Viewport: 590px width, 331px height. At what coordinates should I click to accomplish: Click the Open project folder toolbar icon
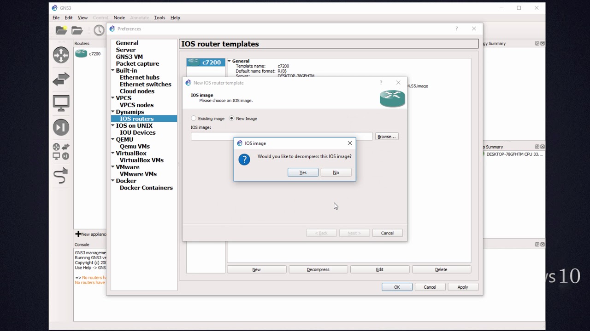click(x=77, y=30)
